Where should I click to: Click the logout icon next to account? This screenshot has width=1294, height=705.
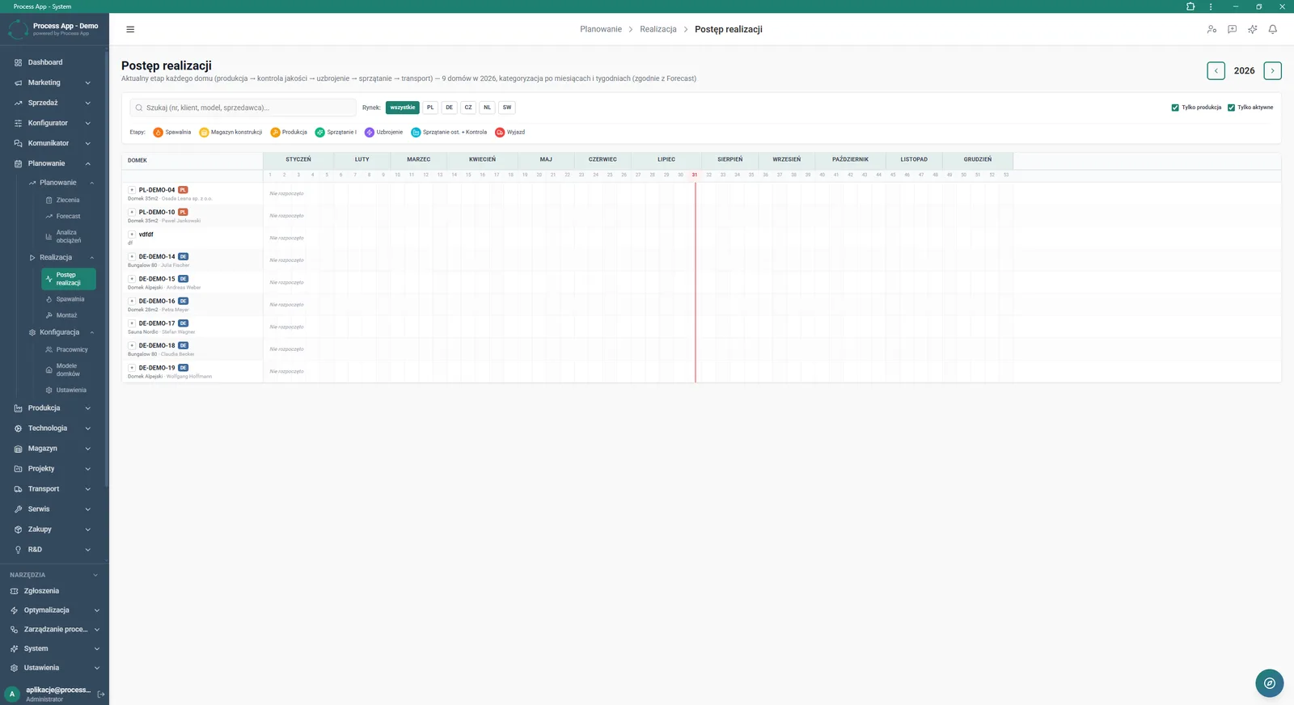(x=101, y=694)
